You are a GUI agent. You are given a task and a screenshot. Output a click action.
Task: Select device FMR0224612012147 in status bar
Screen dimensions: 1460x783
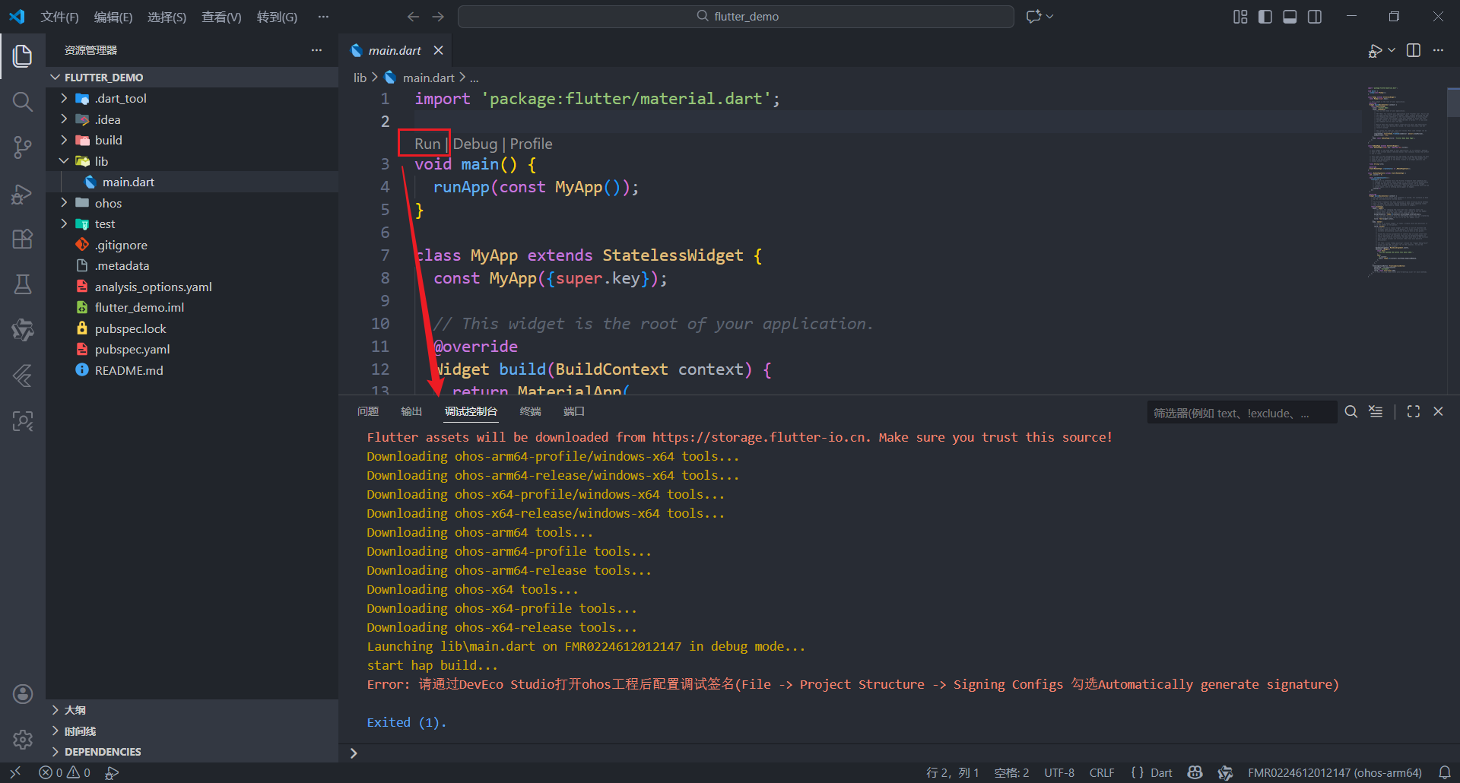(1335, 772)
